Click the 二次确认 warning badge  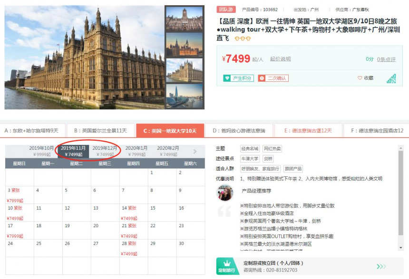[273, 78]
